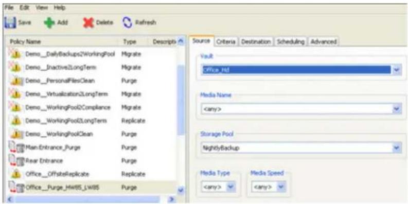Image resolution: width=408 pixels, height=204 pixels.
Task: Click the Add toolbar label
Action: 62,23
